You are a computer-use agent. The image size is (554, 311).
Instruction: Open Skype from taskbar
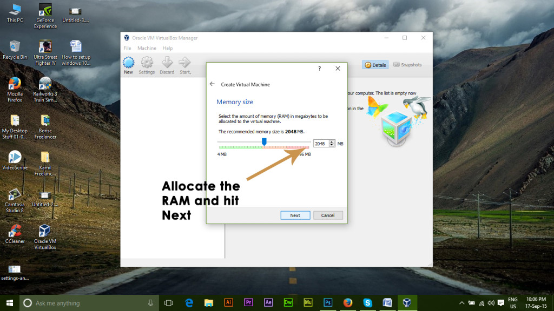[367, 303]
